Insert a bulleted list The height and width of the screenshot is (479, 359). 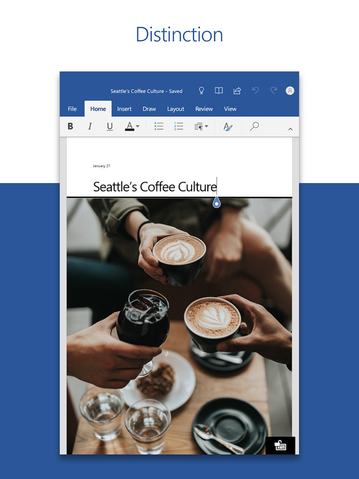click(x=159, y=126)
